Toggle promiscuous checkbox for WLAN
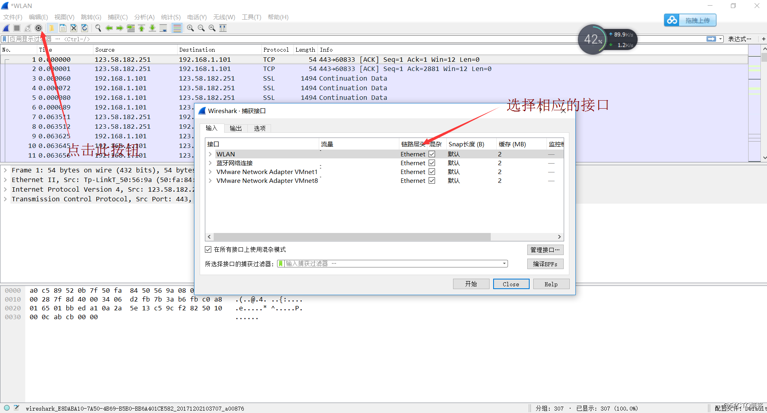The image size is (767, 413). pos(432,154)
